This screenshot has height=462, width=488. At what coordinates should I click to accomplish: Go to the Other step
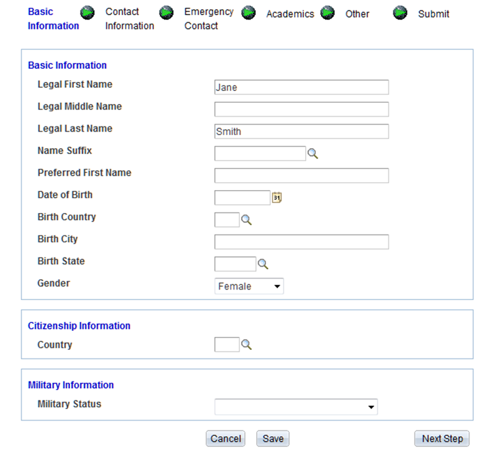pos(357,14)
